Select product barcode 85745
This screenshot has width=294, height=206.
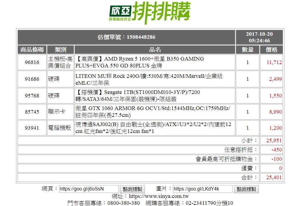click(x=32, y=112)
